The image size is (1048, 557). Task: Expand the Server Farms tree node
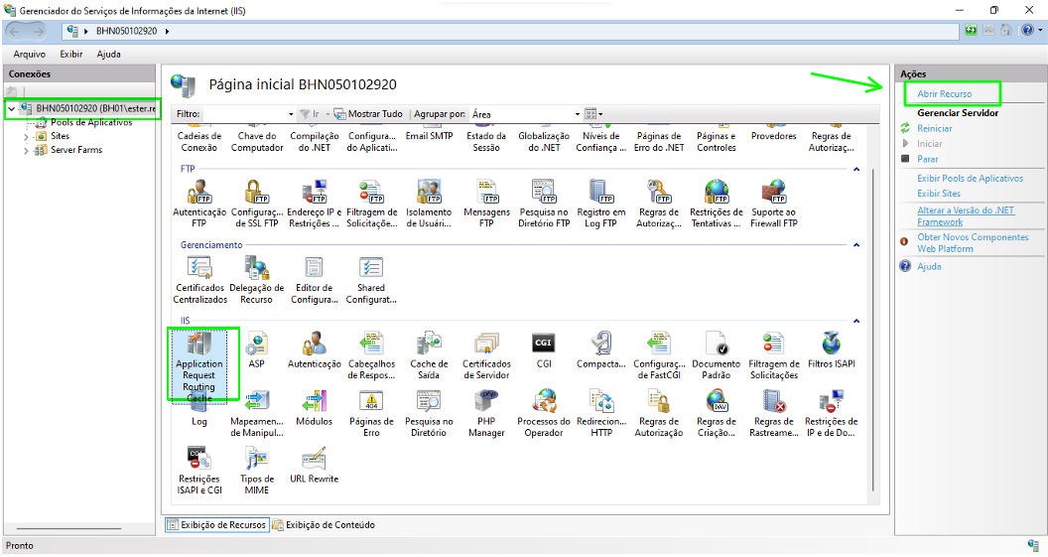point(26,151)
